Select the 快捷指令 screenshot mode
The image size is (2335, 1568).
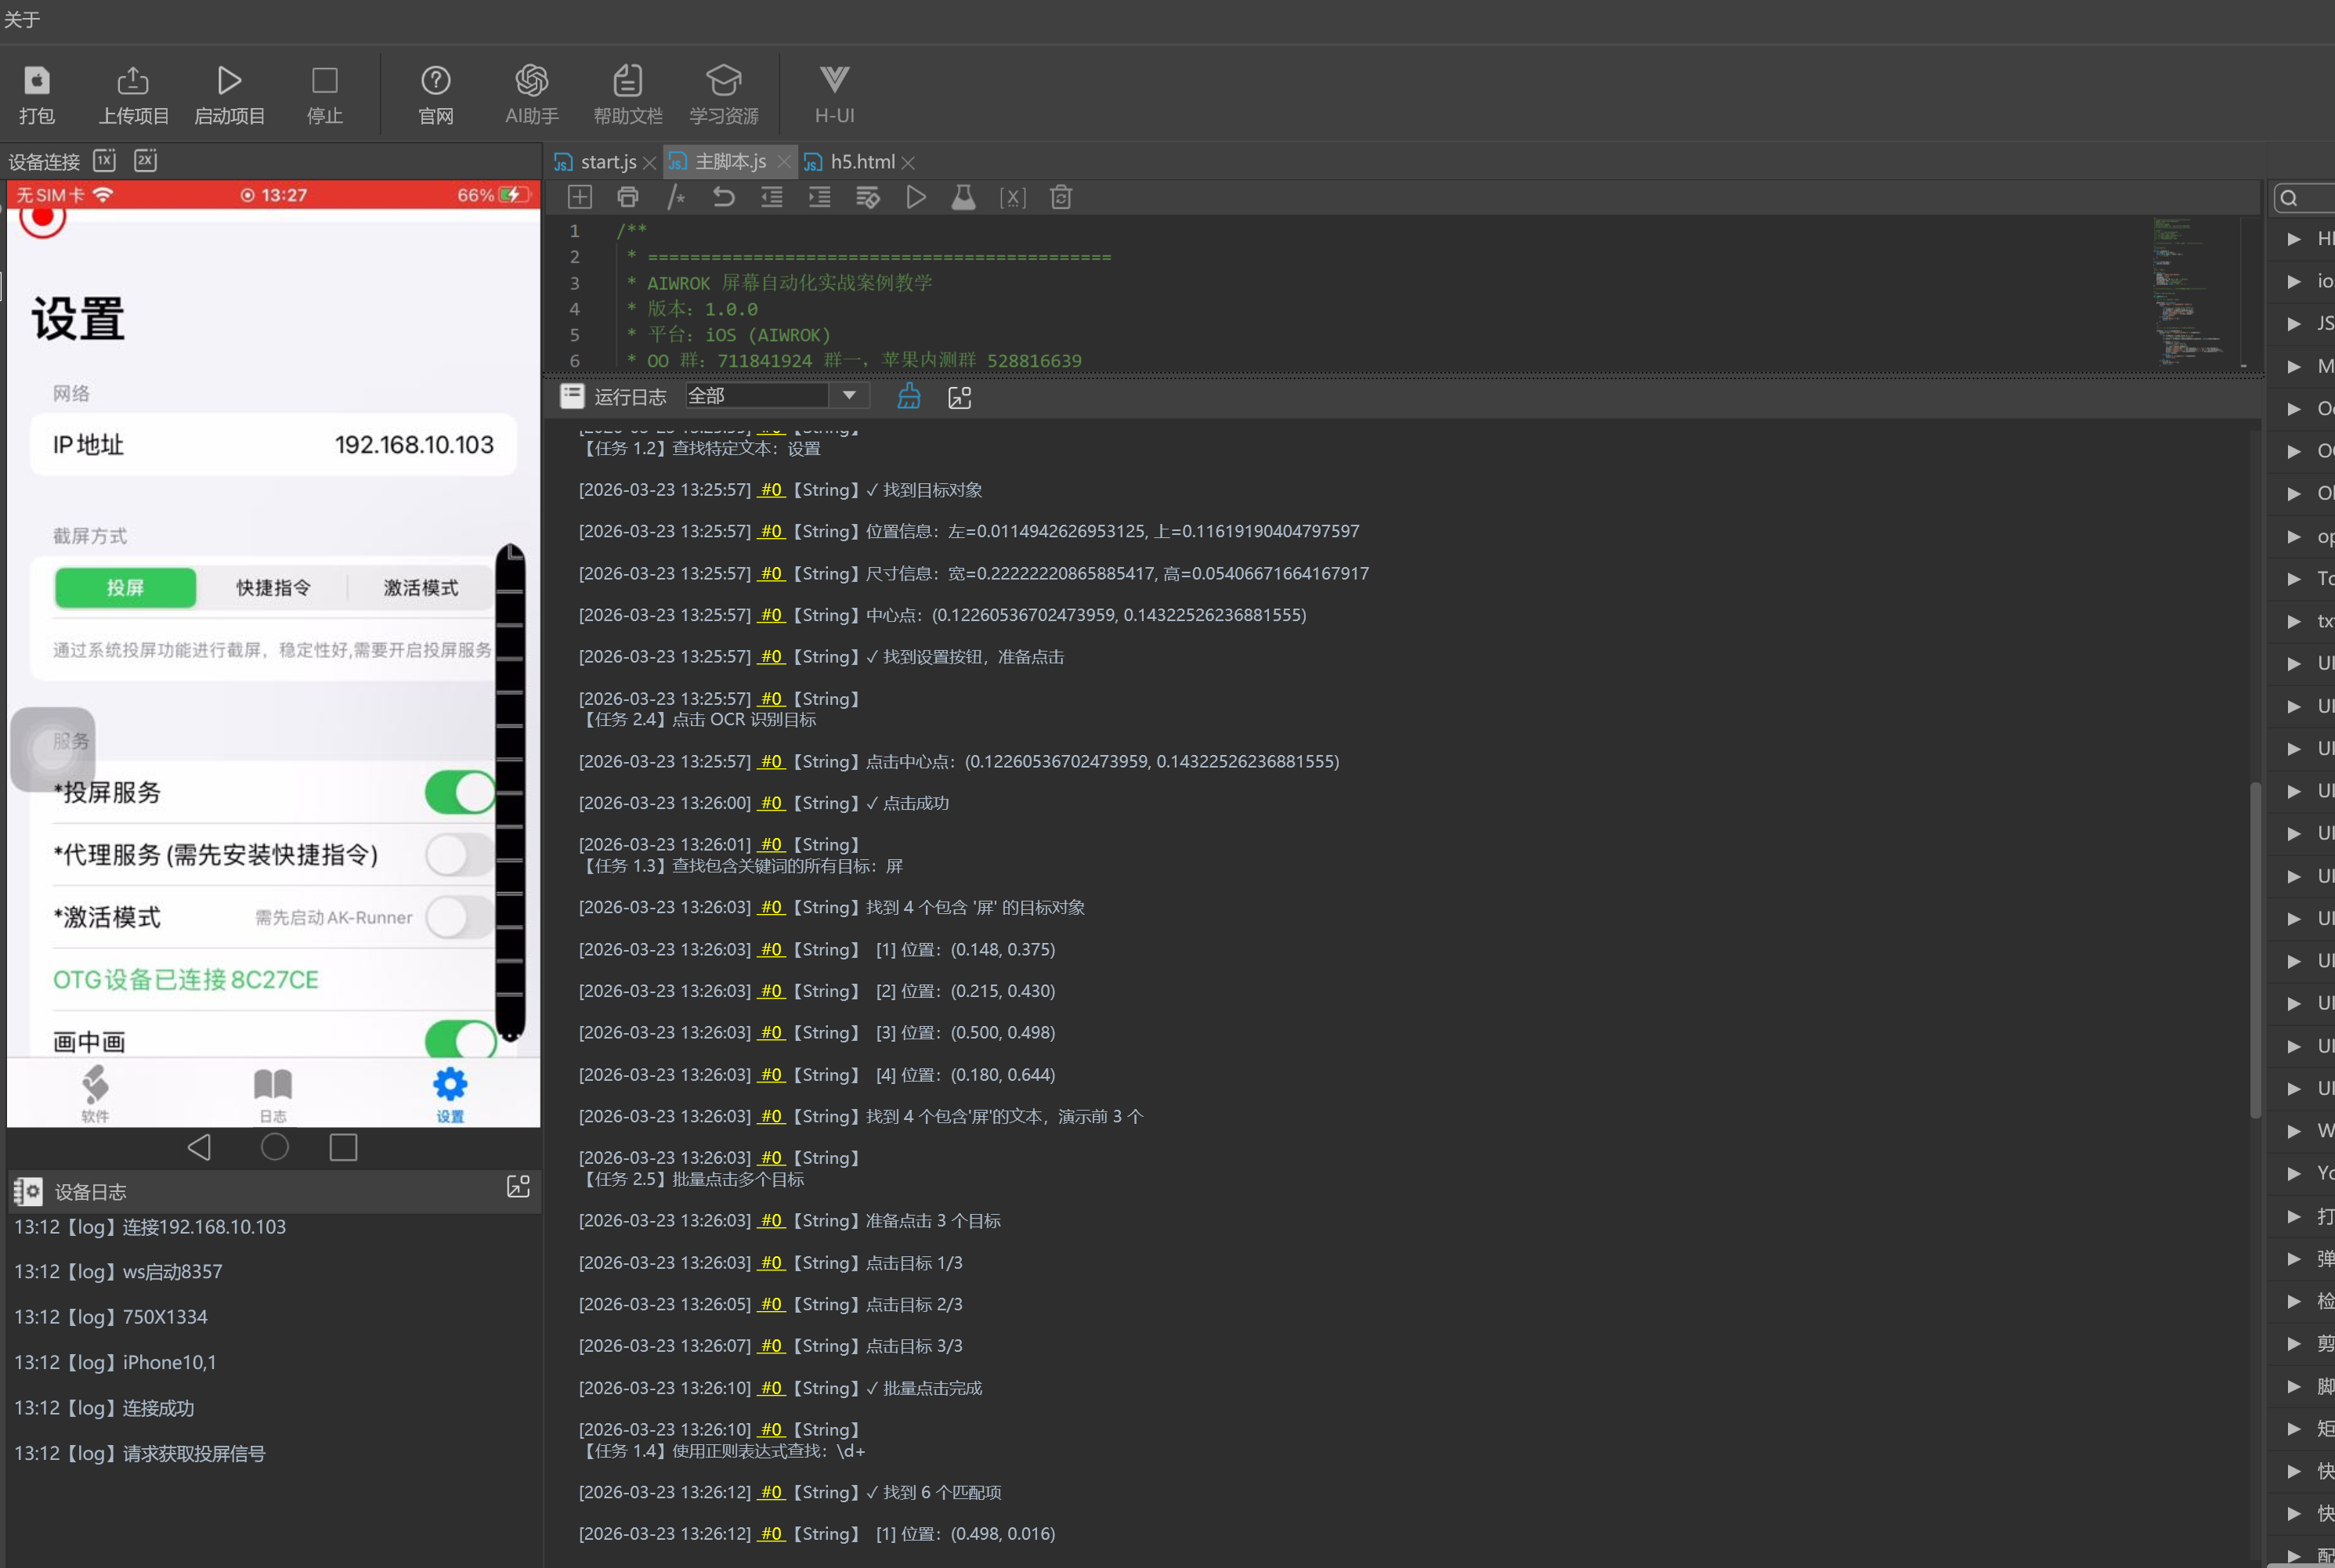(273, 588)
